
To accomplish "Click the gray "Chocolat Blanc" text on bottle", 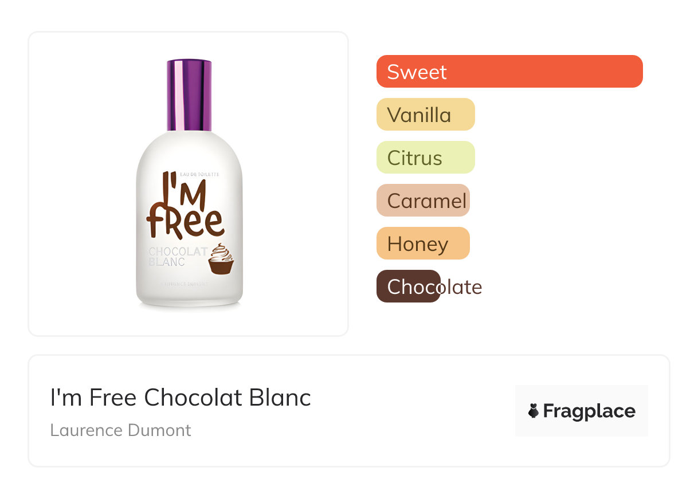I will point(177,257).
